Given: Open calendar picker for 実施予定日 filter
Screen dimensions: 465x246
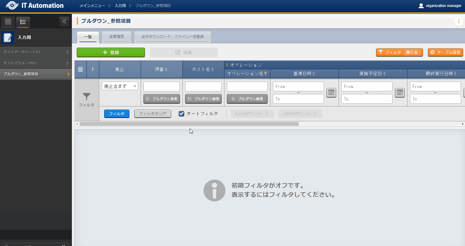Looking at the screenshot, I should click(x=400, y=93).
